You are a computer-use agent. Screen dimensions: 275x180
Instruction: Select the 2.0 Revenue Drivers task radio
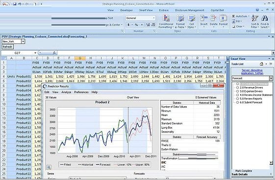237,88
